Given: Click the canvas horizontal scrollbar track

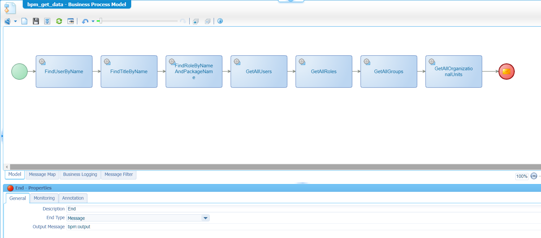Looking at the screenshot, I should coord(275,167).
